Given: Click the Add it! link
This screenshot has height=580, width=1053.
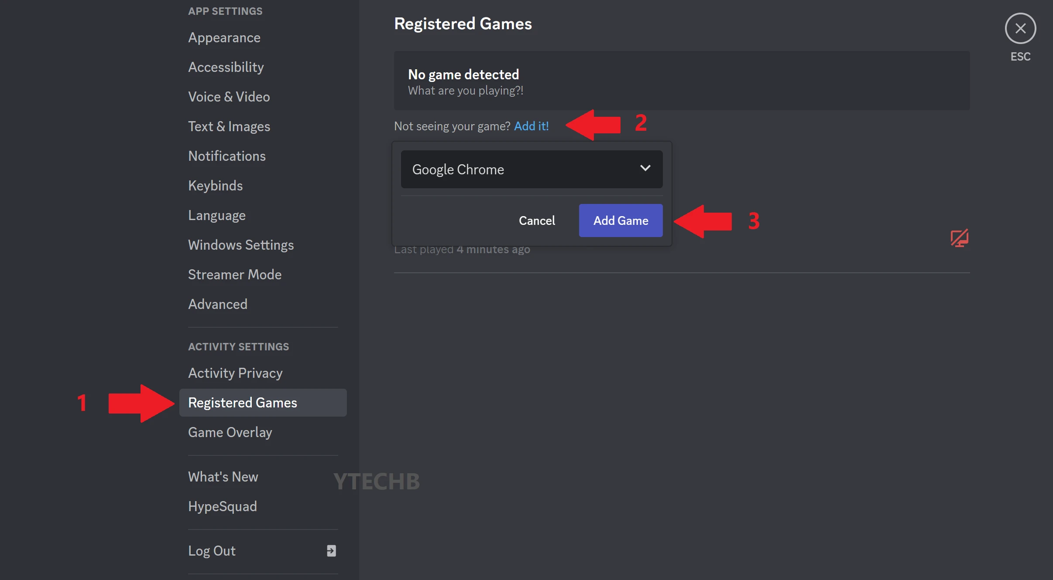Looking at the screenshot, I should pyautogui.click(x=531, y=126).
